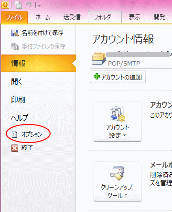Switch to the フォルダー tab
Viewport: 172px width, 212px height.
tap(105, 17)
